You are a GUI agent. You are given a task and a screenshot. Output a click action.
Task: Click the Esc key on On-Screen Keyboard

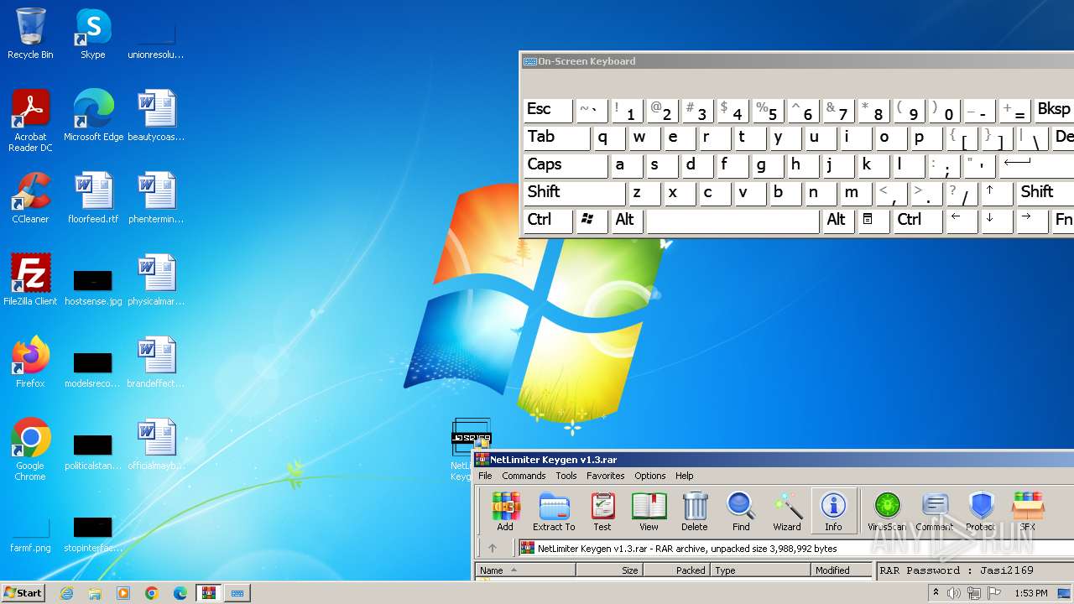pyautogui.click(x=548, y=110)
